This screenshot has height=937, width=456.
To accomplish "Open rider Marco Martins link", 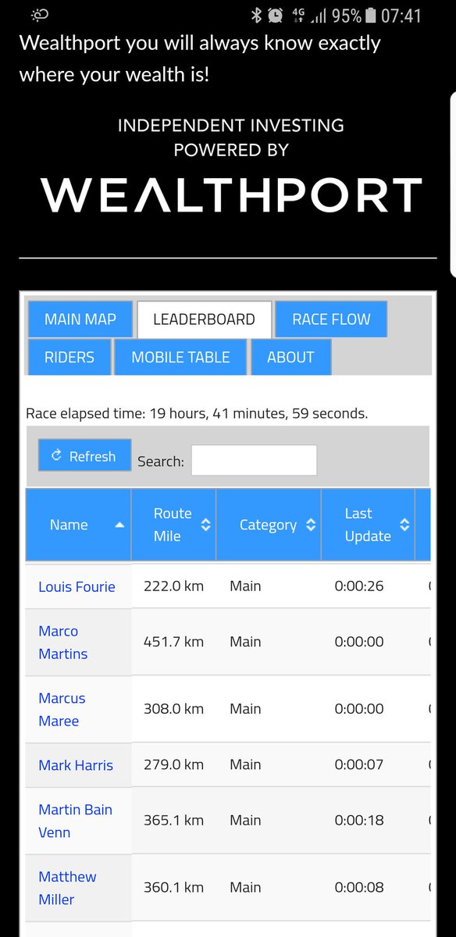I will pyautogui.click(x=62, y=642).
